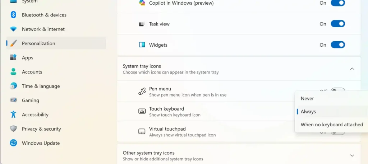The width and height of the screenshot is (368, 164).
Task: Open the Accounts settings page
Action: click(56, 72)
